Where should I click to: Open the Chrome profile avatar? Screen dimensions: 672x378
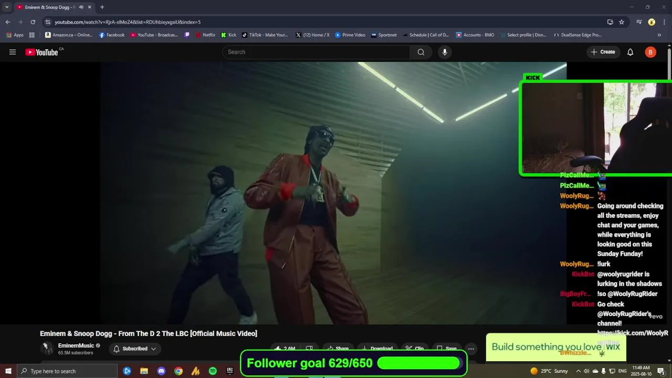click(652, 22)
